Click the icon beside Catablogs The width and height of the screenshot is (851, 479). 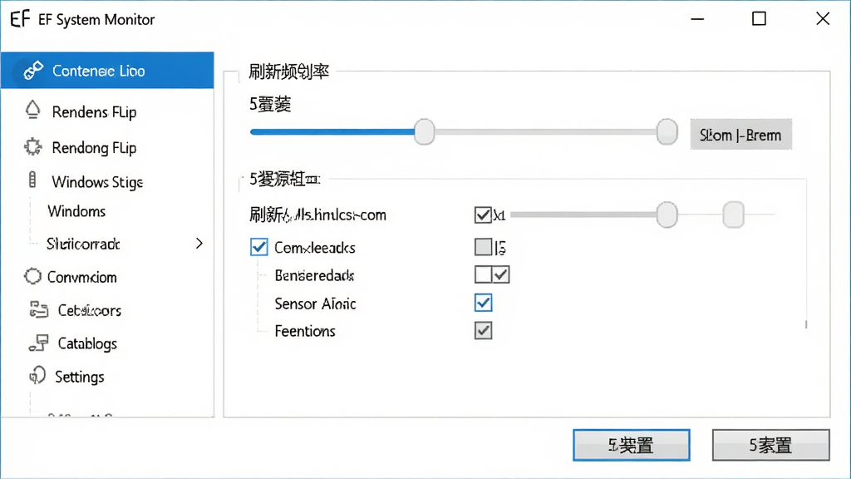(38, 343)
